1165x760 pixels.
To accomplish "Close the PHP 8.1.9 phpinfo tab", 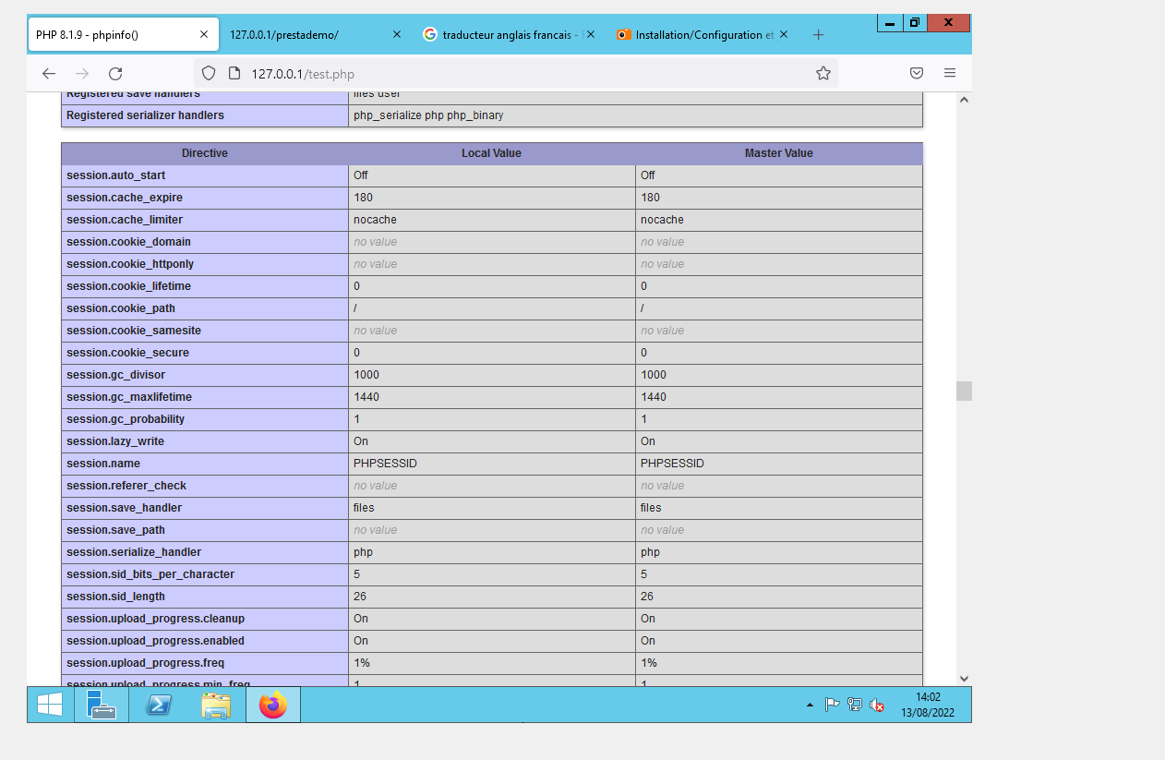I will 205,34.
